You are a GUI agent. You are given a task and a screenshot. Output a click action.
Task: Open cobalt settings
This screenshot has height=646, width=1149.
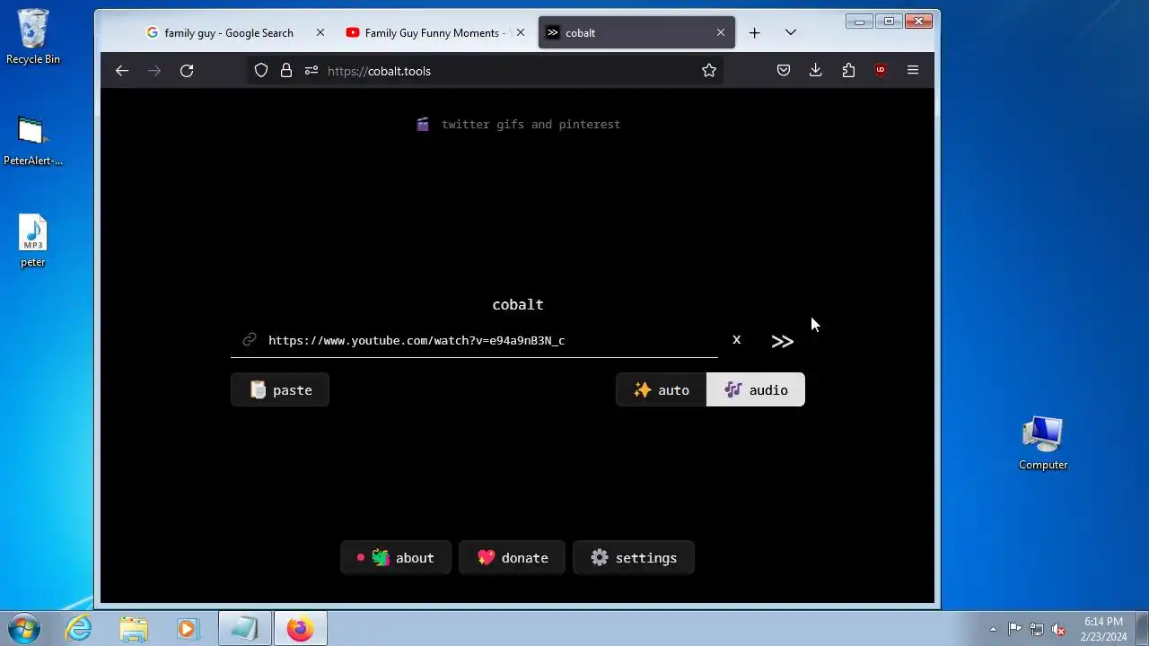tap(634, 558)
